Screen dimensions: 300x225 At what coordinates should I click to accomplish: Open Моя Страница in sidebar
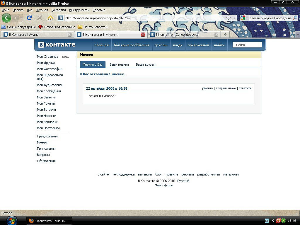[x=47, y=57]
